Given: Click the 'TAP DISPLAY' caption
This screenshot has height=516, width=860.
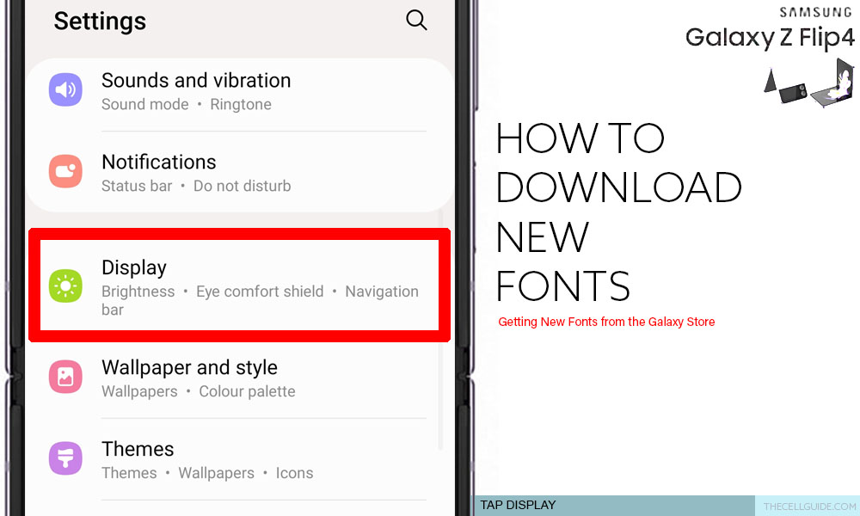Looking at the screenshot, I should tap(518, 505).
